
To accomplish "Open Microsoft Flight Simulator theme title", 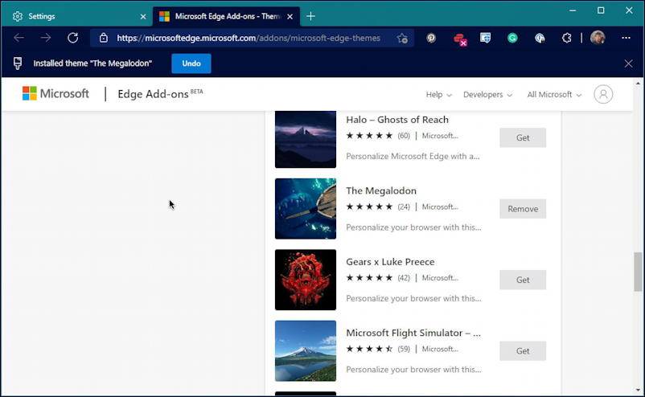I will (x=413, y=333).
